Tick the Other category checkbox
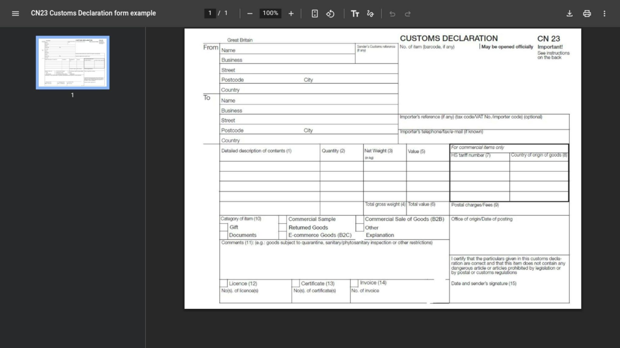 pos(360,227)
